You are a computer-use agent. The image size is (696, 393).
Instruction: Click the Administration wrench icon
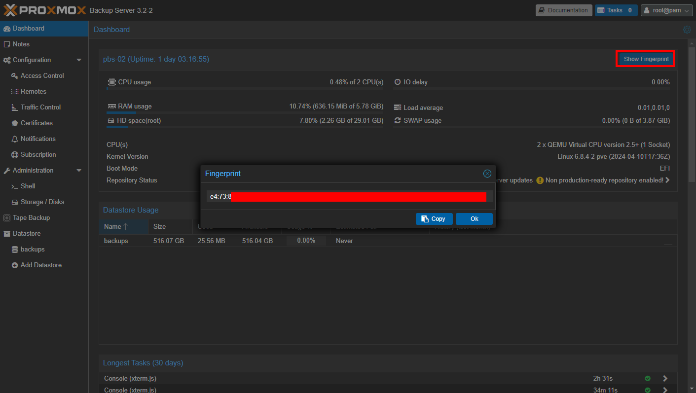pyautogui.click(x=7, y=171)
